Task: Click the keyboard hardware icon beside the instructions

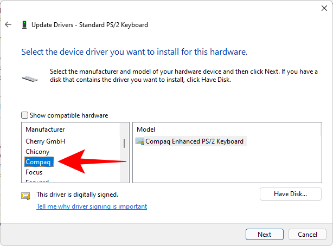Action: point(30,79)
